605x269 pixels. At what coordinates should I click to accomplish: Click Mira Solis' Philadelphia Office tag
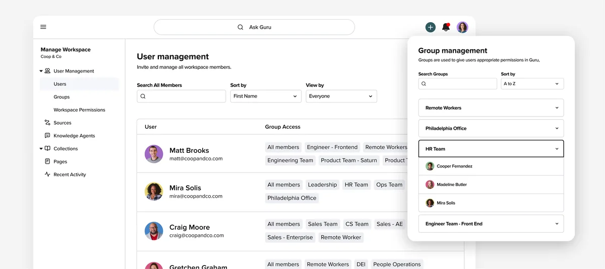pyautogui.click(x=292, y=198)
